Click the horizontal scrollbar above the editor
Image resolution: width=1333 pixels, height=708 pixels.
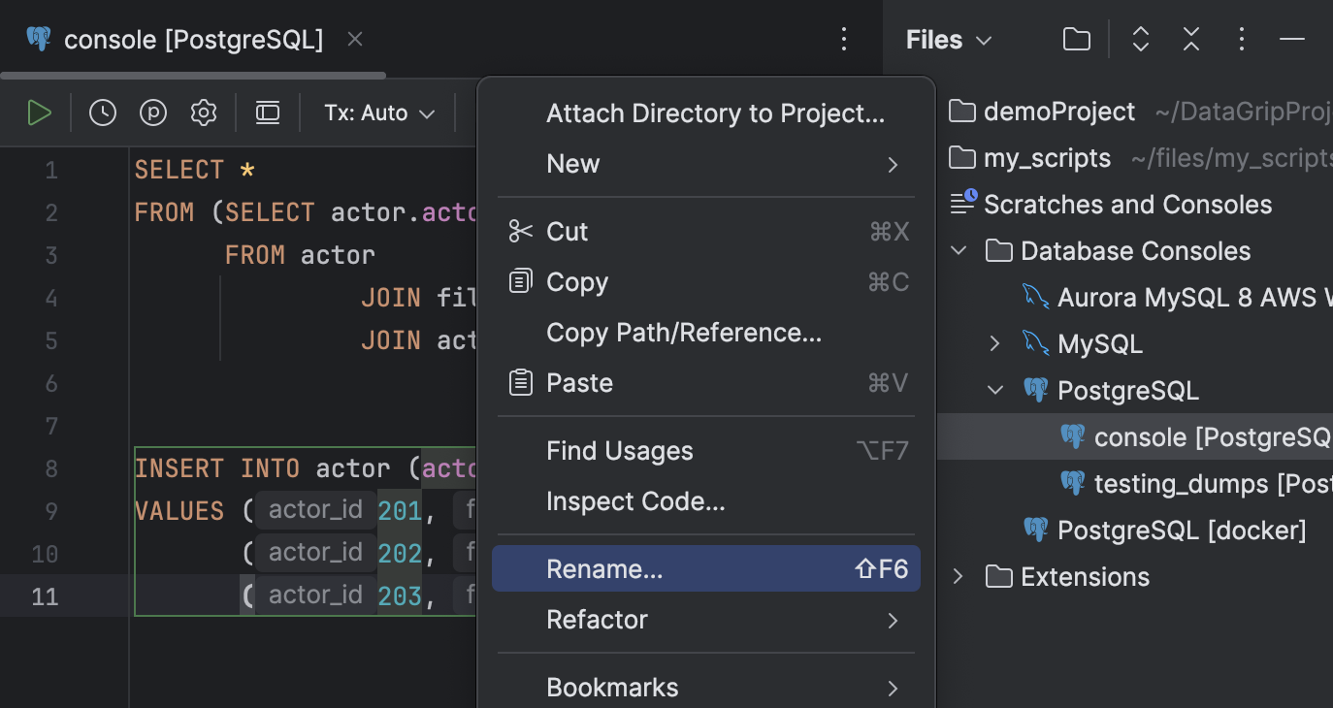(x=194, y=74)
